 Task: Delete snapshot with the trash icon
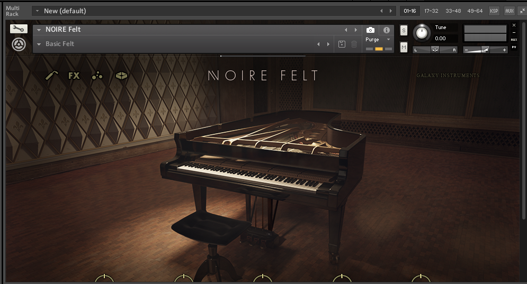click(x=354, y=44)
